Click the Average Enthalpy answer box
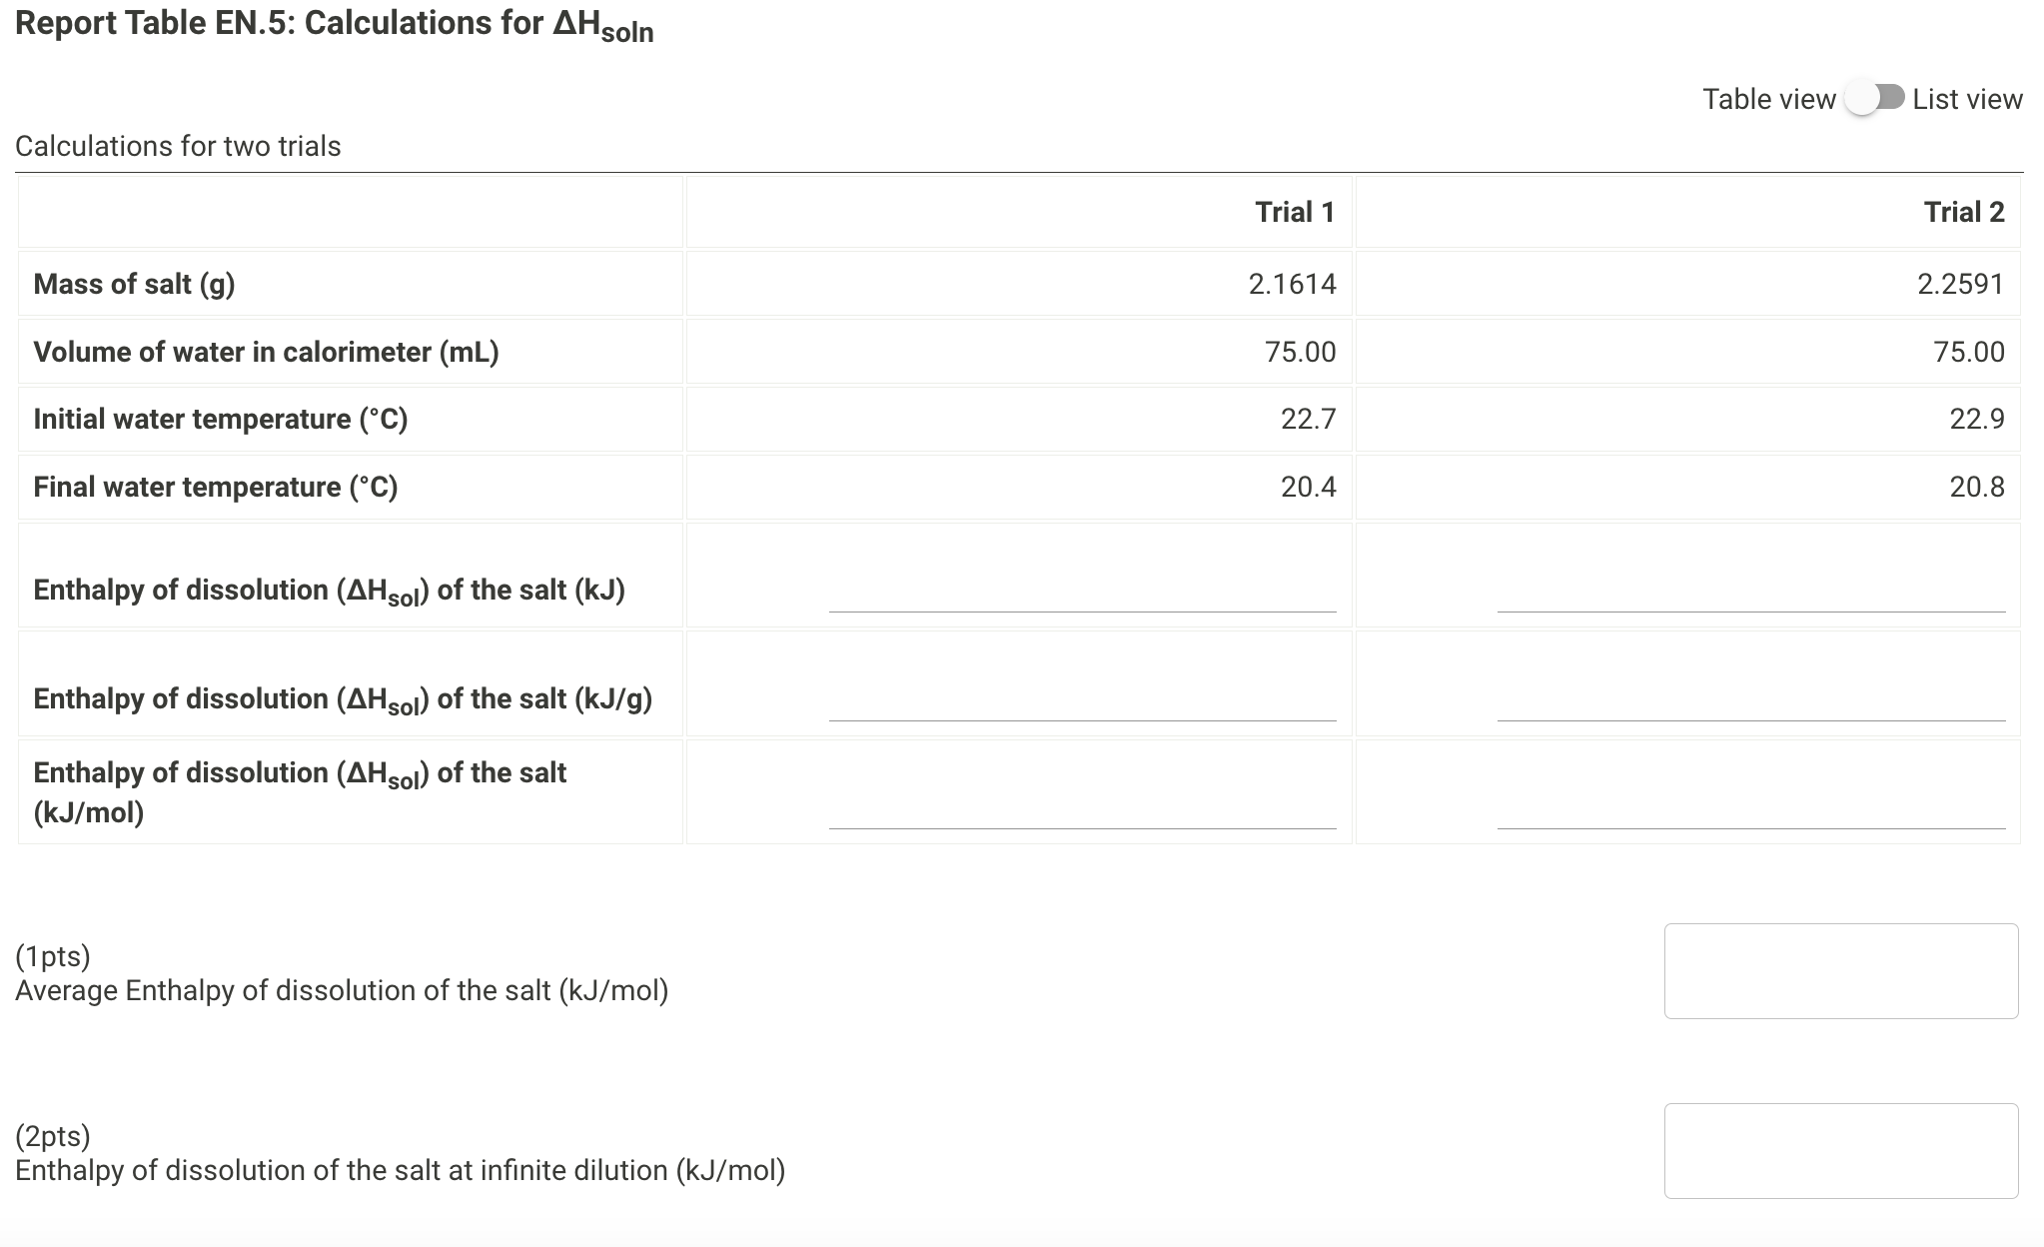This screenshot has width=2044, height=1247. (1842, 970)
